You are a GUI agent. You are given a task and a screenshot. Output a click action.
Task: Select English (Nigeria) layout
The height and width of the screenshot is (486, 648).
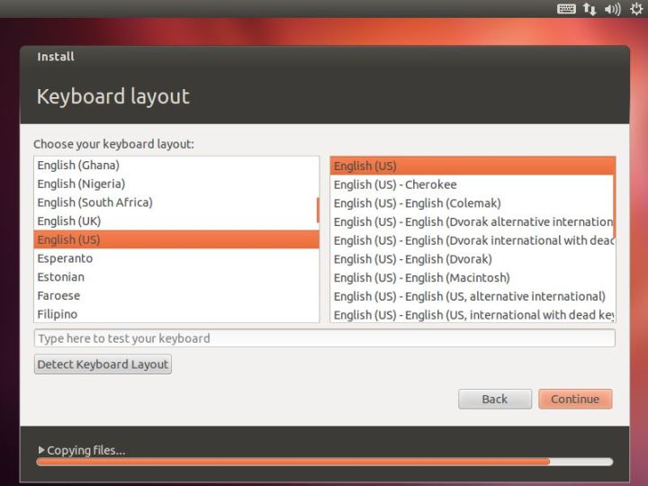[176, 184]
